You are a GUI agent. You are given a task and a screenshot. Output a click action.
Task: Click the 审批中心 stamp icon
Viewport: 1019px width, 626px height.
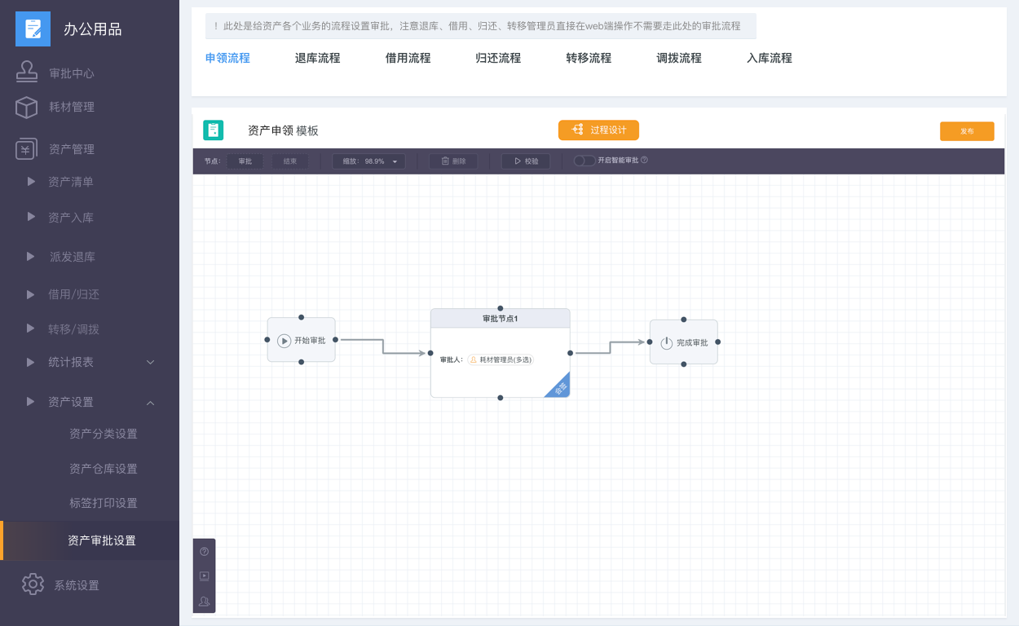[27, 72]
